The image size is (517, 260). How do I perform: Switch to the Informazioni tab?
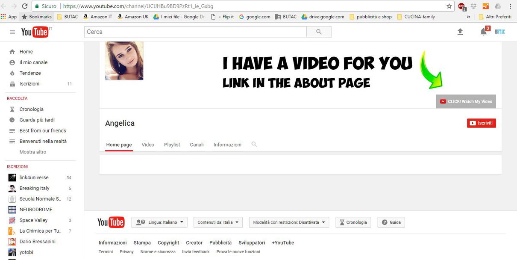pos(227,145)
